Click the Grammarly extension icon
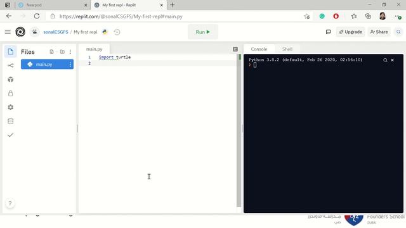The width and height of the screenshot is (406, 228). [322, 16]
